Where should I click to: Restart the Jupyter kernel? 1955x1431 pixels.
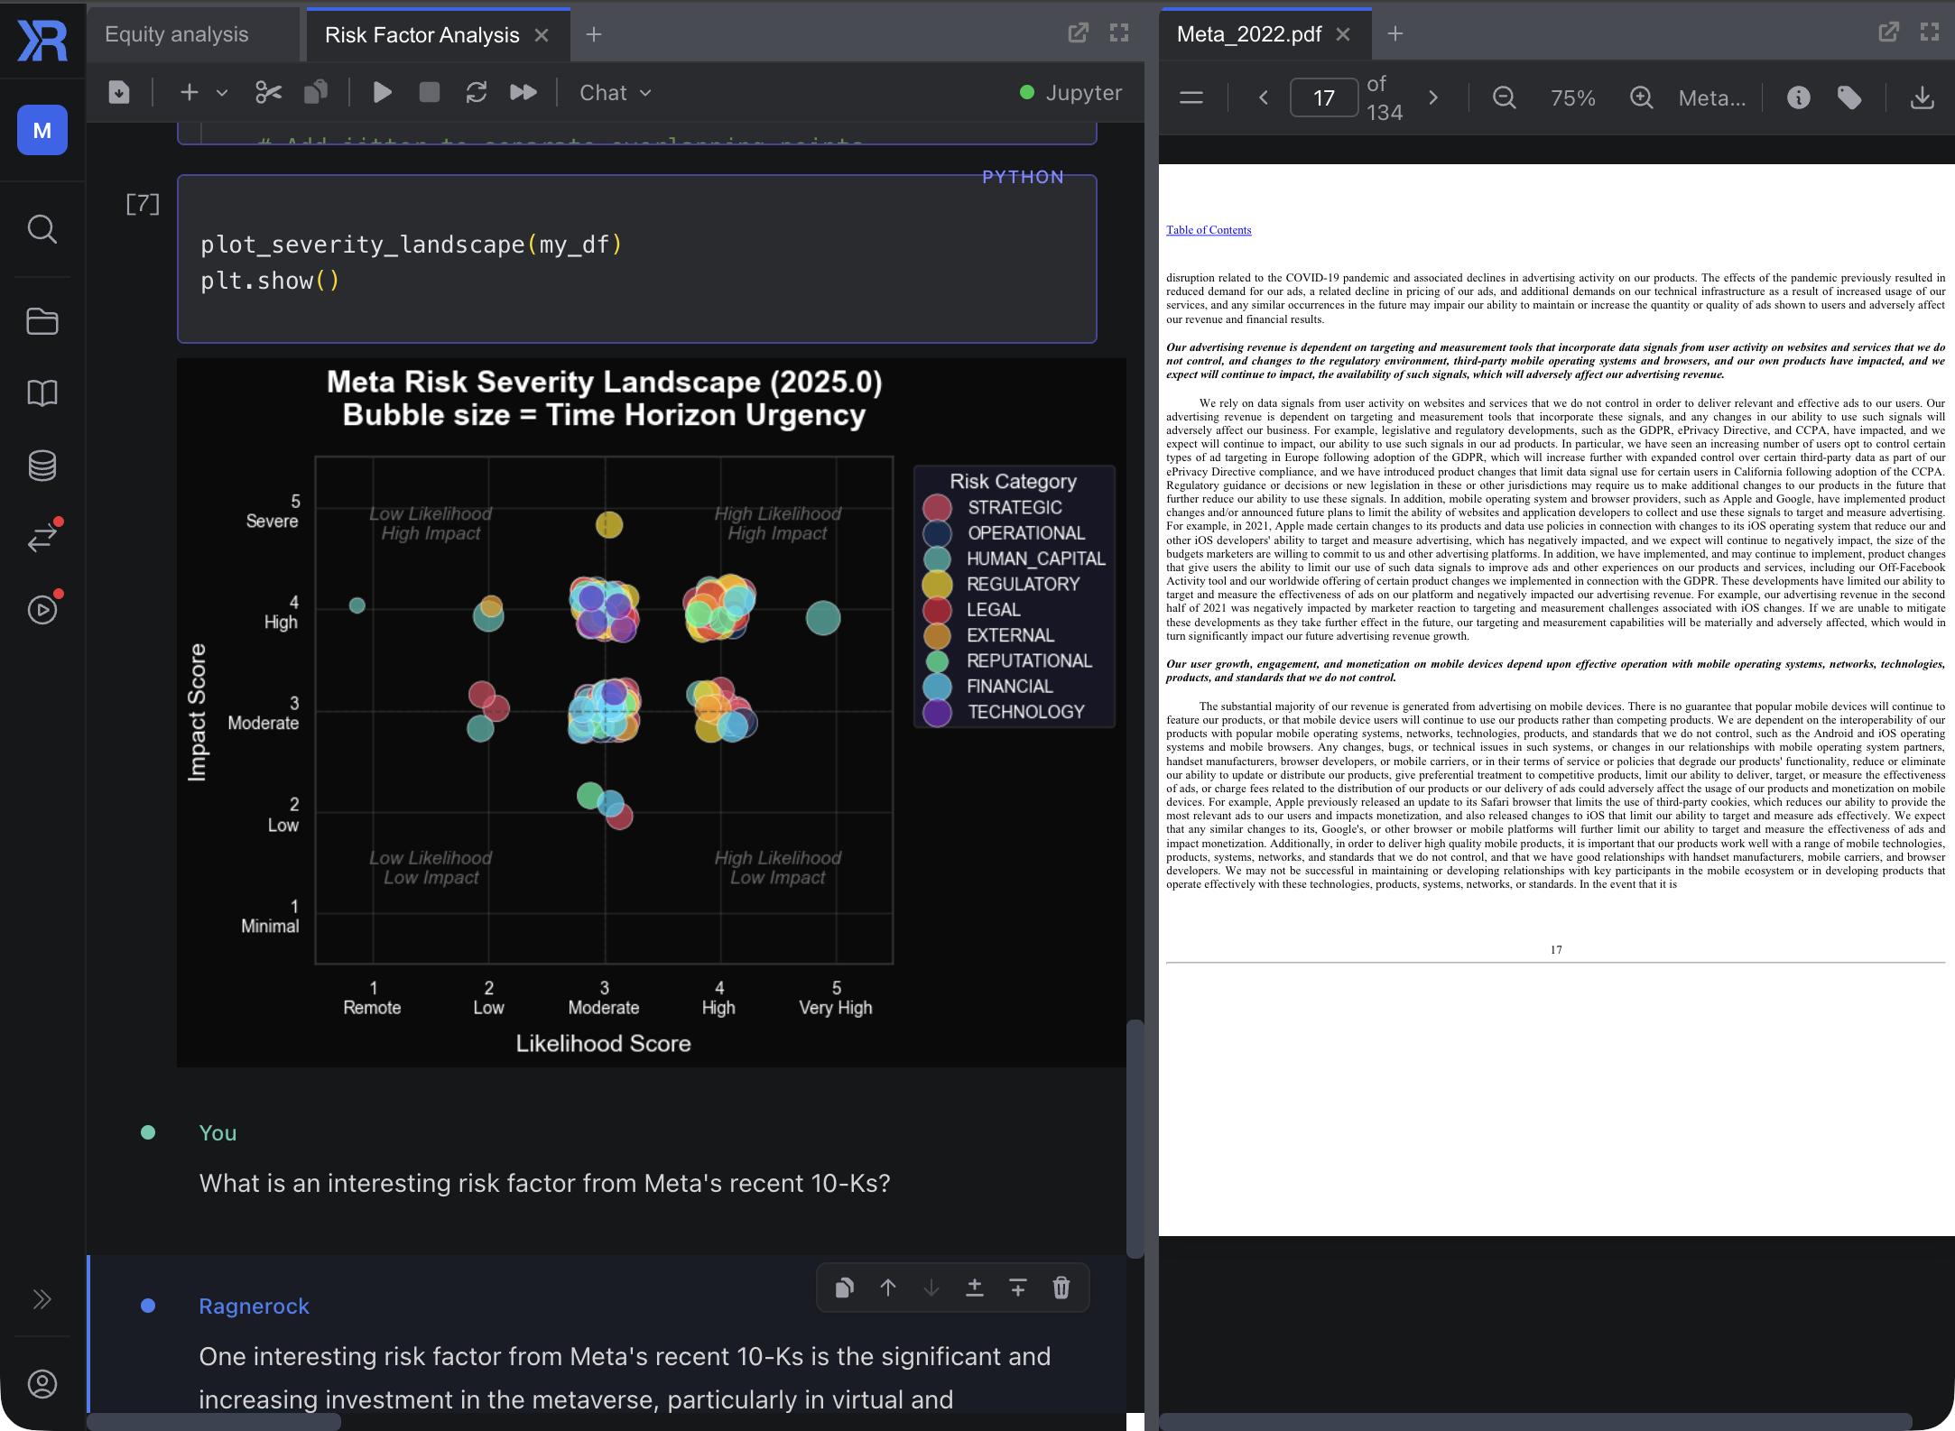pos(477,92)
